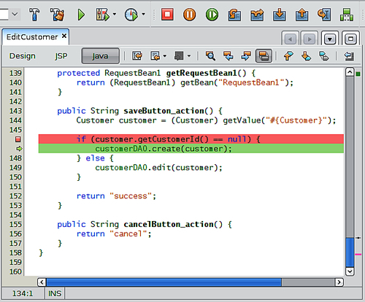The width and height of the screenshot is (365, 302).
Task: Open the editor documents list dropdown button
Action: [x=330, y=39]
